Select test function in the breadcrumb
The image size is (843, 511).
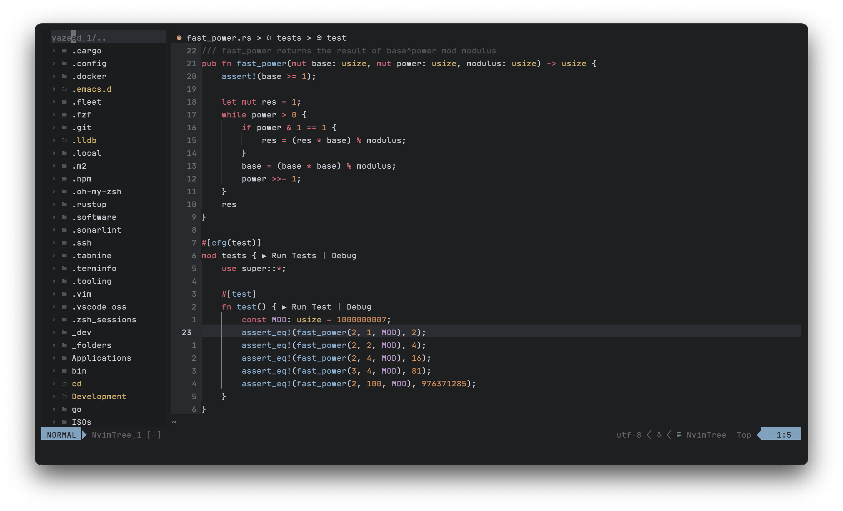pyautogui.click(x=337, y=38)
